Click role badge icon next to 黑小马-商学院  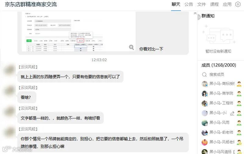(x=239, y=94)
